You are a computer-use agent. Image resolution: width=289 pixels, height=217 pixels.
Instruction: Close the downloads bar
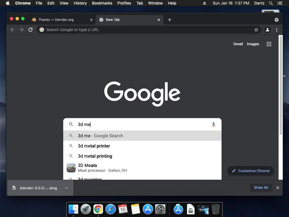(x=278, y=188)
